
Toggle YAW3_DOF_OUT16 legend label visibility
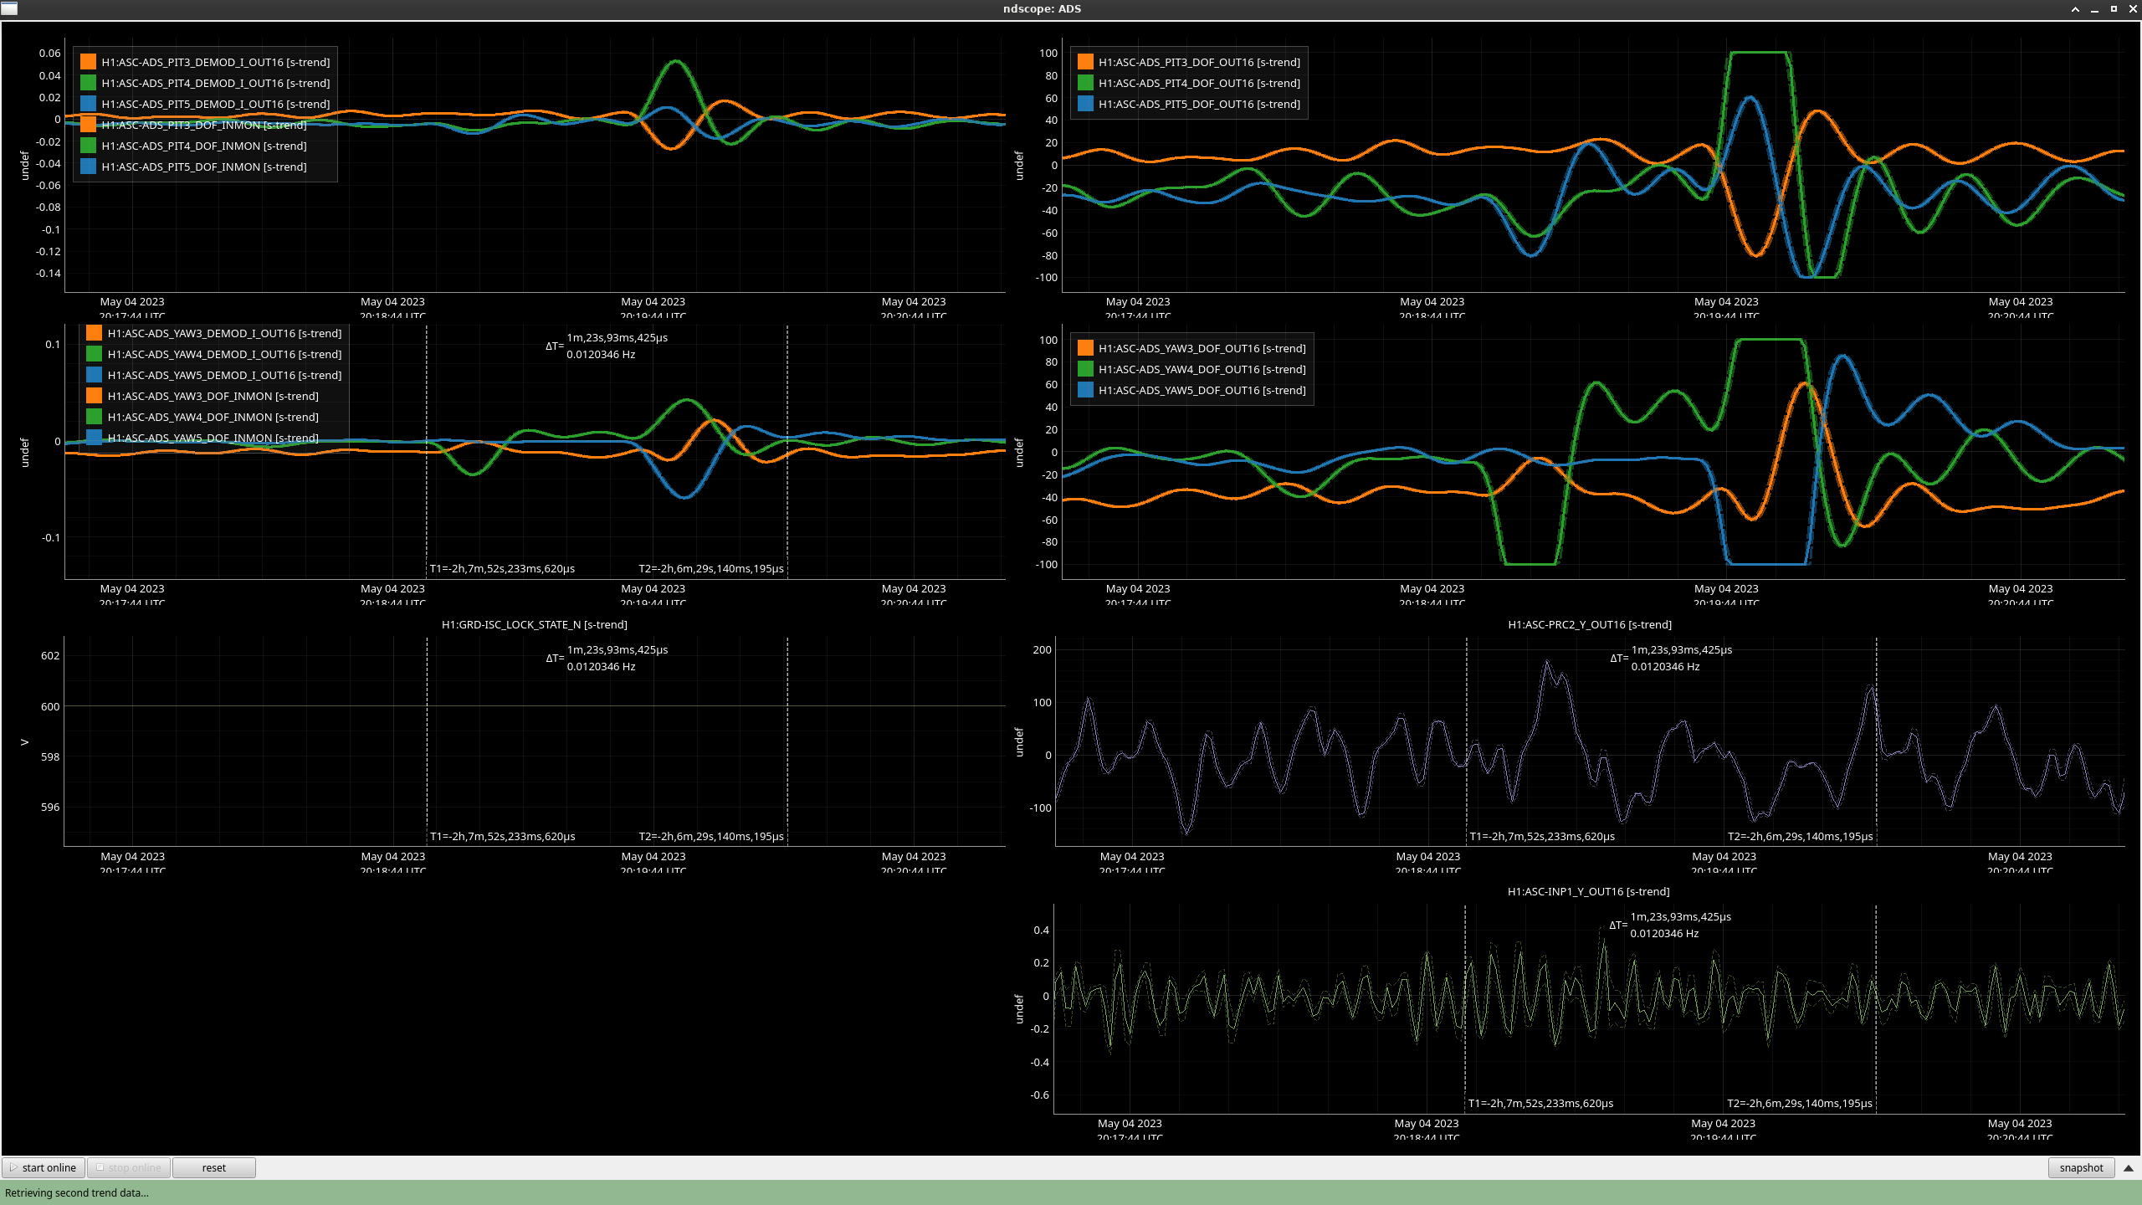pos(1202,348)
